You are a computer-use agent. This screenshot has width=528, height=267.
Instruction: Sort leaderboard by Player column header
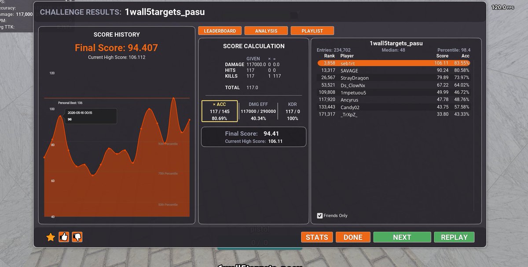point(347,56)
